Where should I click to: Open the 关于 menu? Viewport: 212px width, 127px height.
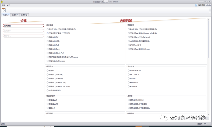[x=8, y=5]
